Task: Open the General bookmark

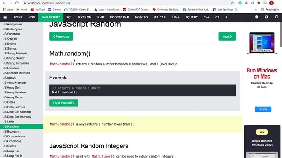Action: coord(55,10)
